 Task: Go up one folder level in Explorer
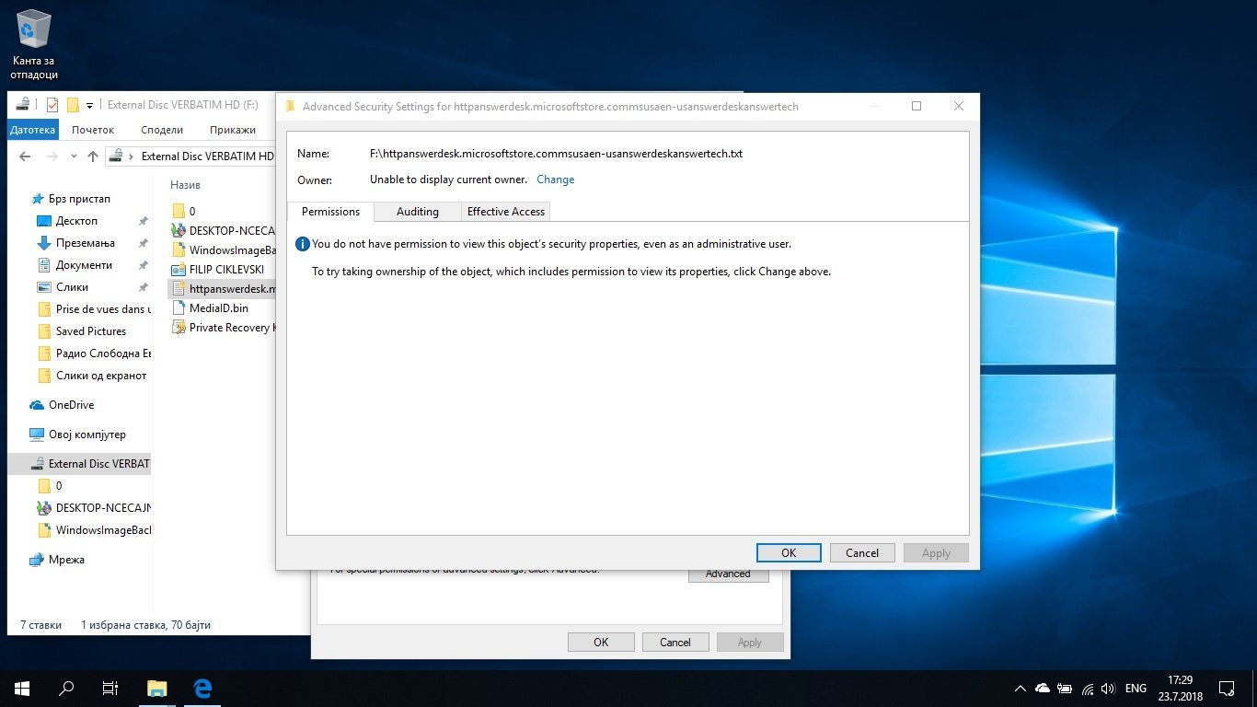click(93, 156)
